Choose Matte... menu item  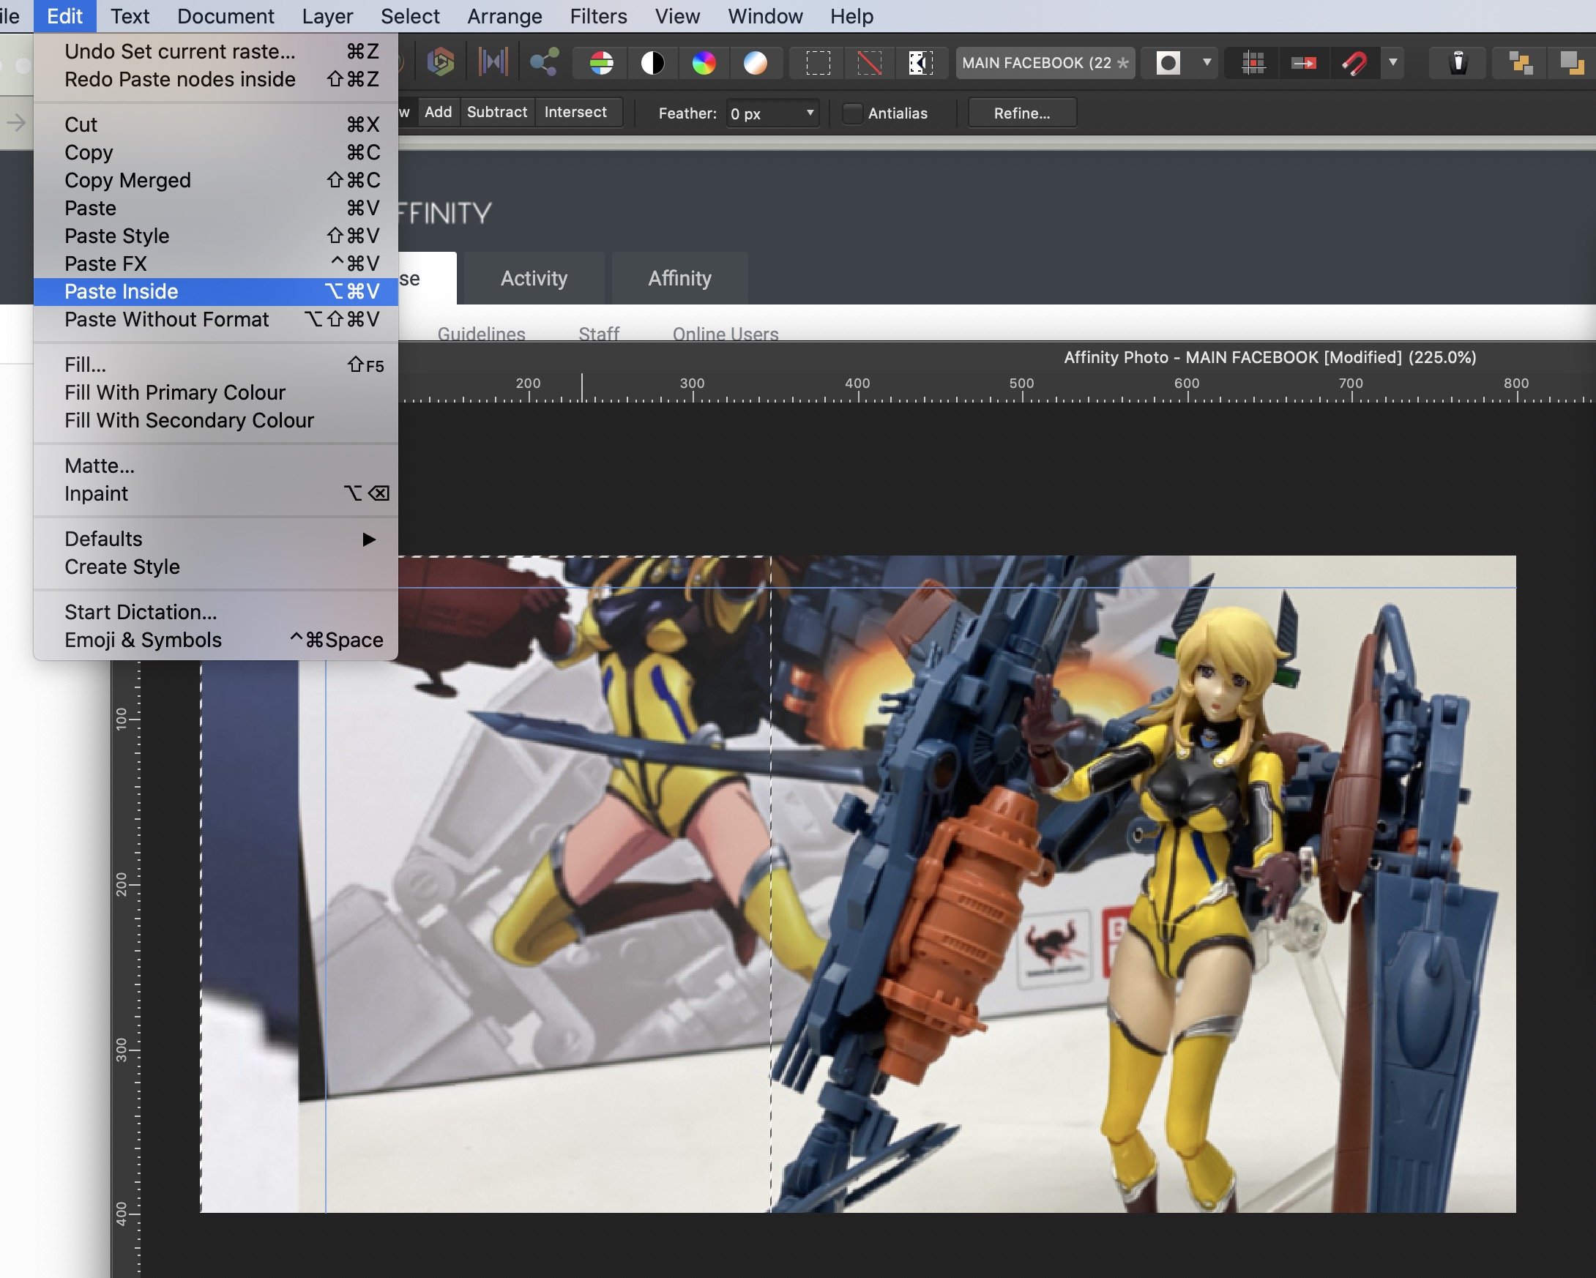click(216, 466)
